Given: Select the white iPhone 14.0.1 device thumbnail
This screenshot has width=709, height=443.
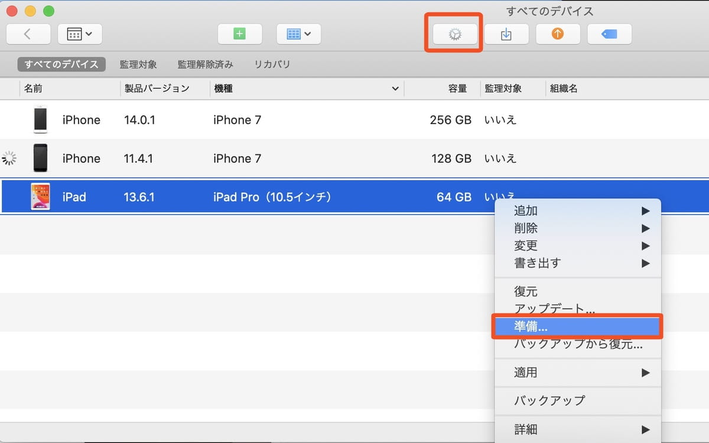Looking at the screenshot, I should 40,120.
